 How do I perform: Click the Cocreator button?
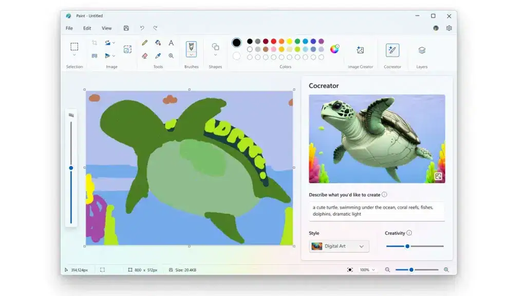(x=392, y=50)
